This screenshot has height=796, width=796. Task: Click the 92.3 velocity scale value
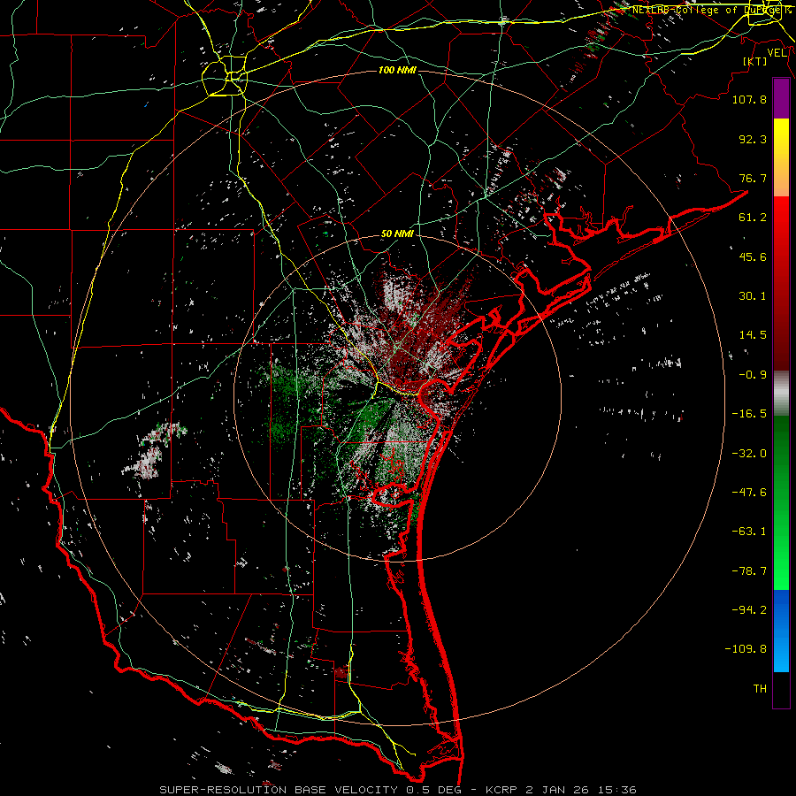point(753,139)
